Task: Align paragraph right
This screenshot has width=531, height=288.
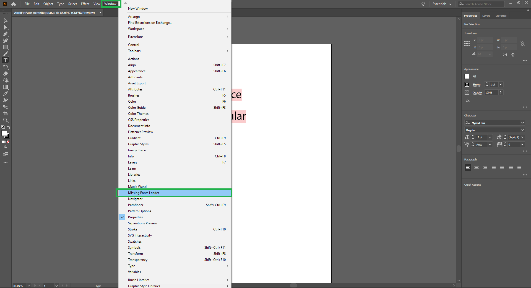Action: 485,167
